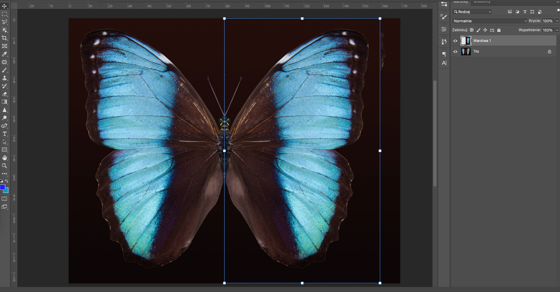Click the Wypełnienie fill value field
560x292 pixels.
point(547,30)
